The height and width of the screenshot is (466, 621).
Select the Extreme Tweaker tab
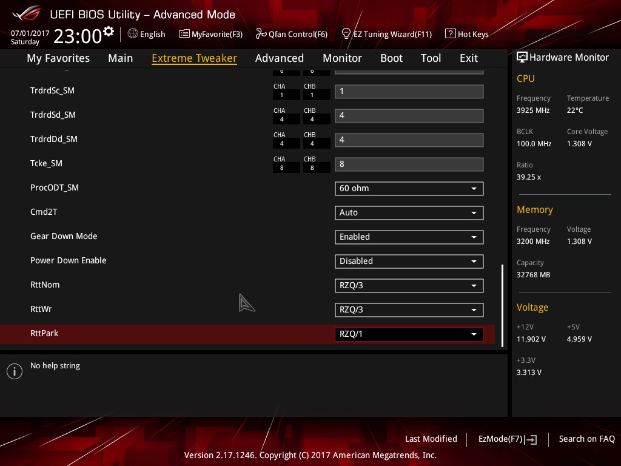pyautogui.click(x=194, y=58)
